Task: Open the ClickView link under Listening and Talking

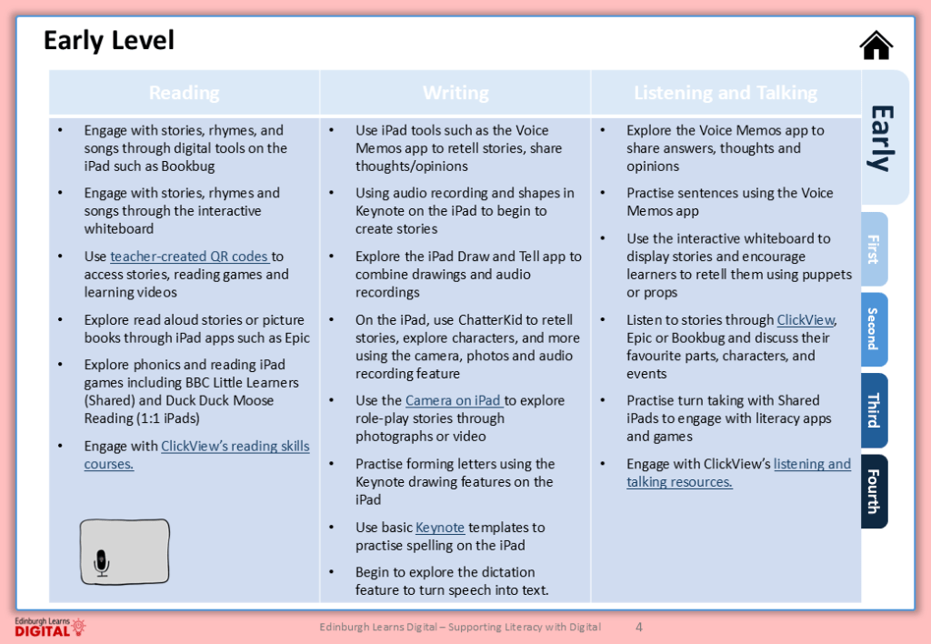Action: 806,320
